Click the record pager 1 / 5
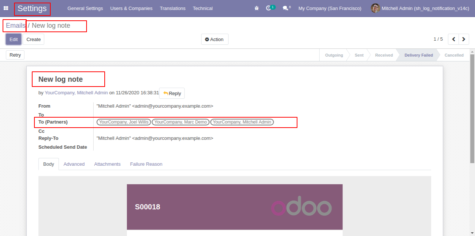Screen dimensions: 475x236 tap(438, 39)
